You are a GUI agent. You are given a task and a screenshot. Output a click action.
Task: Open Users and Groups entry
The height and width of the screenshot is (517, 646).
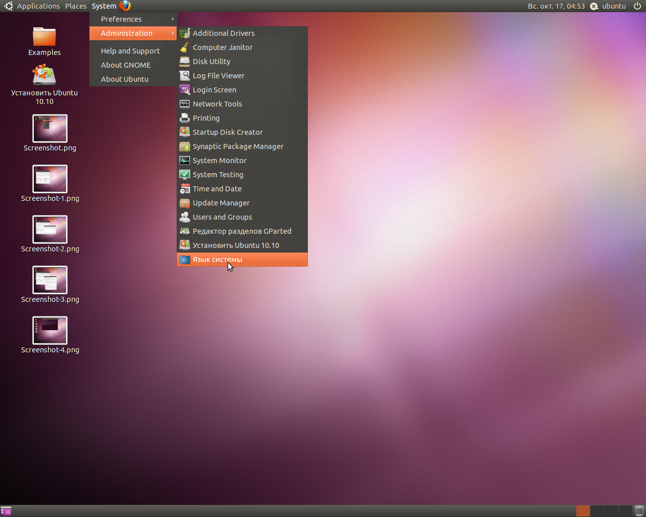(x=242, y=217)
